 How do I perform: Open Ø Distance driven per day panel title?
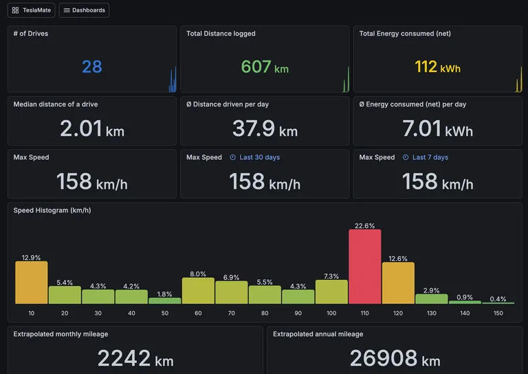pos(228,104)
